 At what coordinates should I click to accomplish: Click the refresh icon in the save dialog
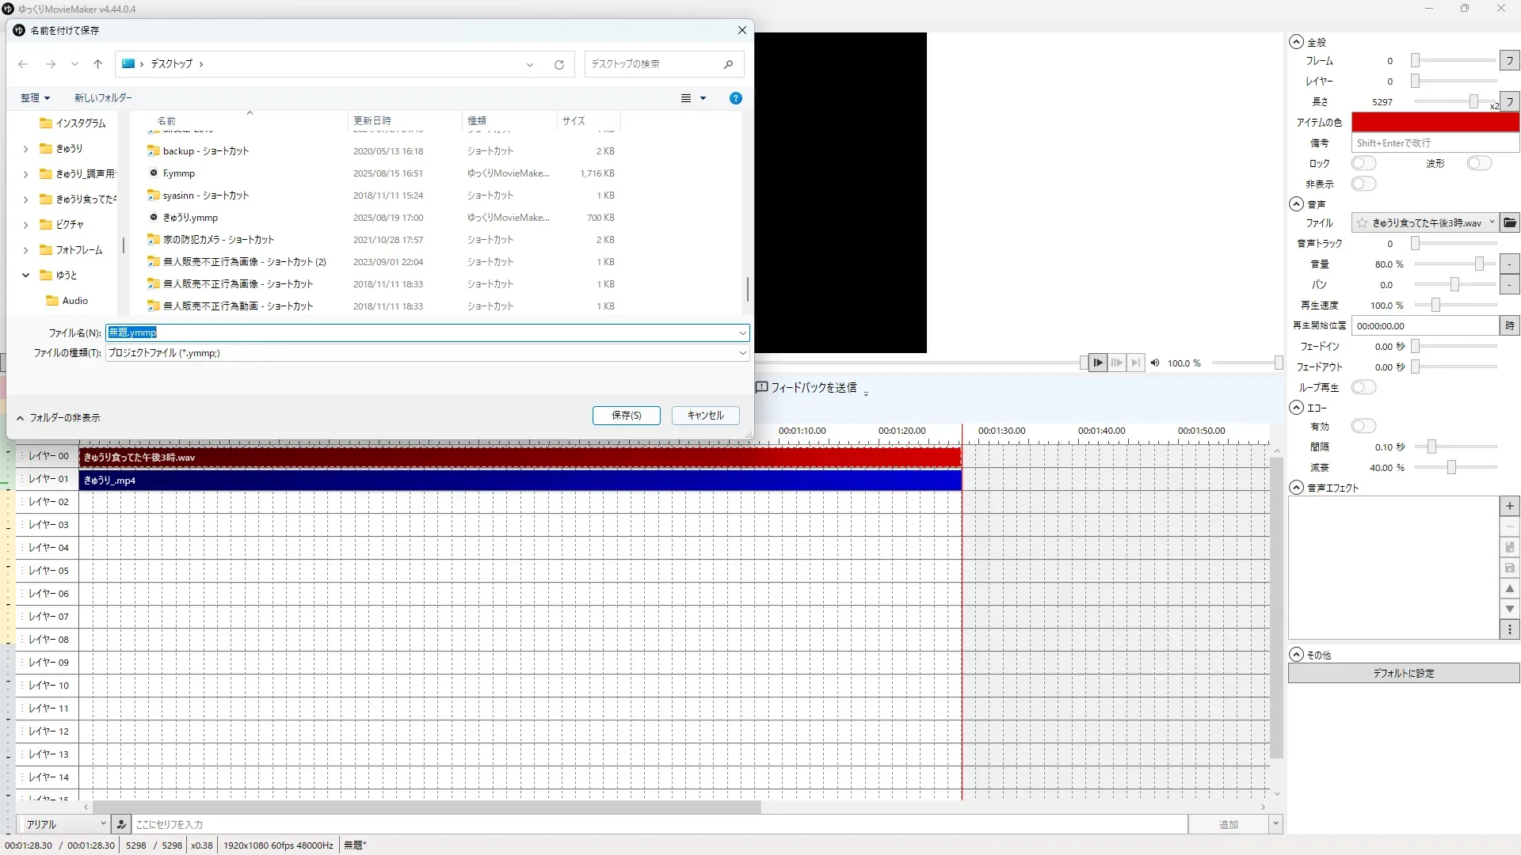(559, 64)
